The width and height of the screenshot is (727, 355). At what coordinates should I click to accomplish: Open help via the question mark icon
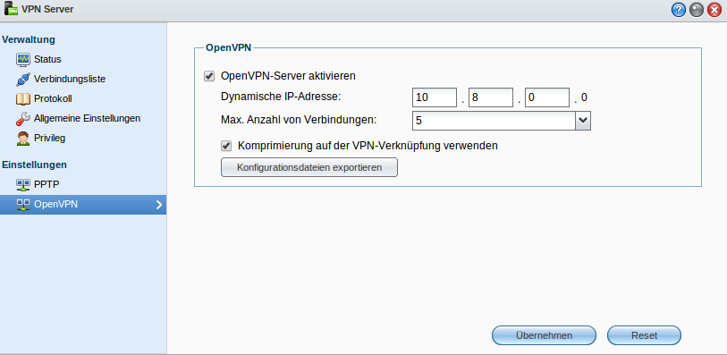[x=679, y=10]
